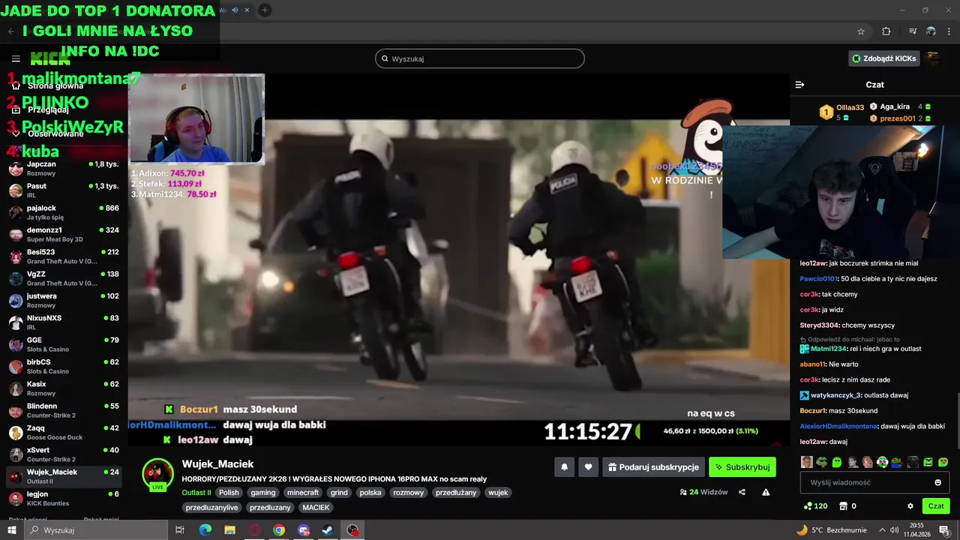
Task: Open chat settings gear
Action: click(x=910, y=506)
